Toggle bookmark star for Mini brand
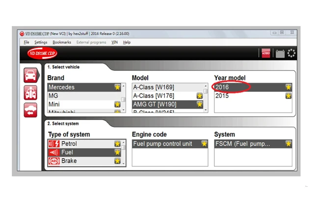314x205 pixels. [117, 104]
